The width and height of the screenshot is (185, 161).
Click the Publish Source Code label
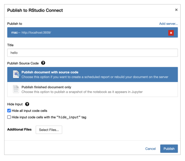(x=23, y=63)
